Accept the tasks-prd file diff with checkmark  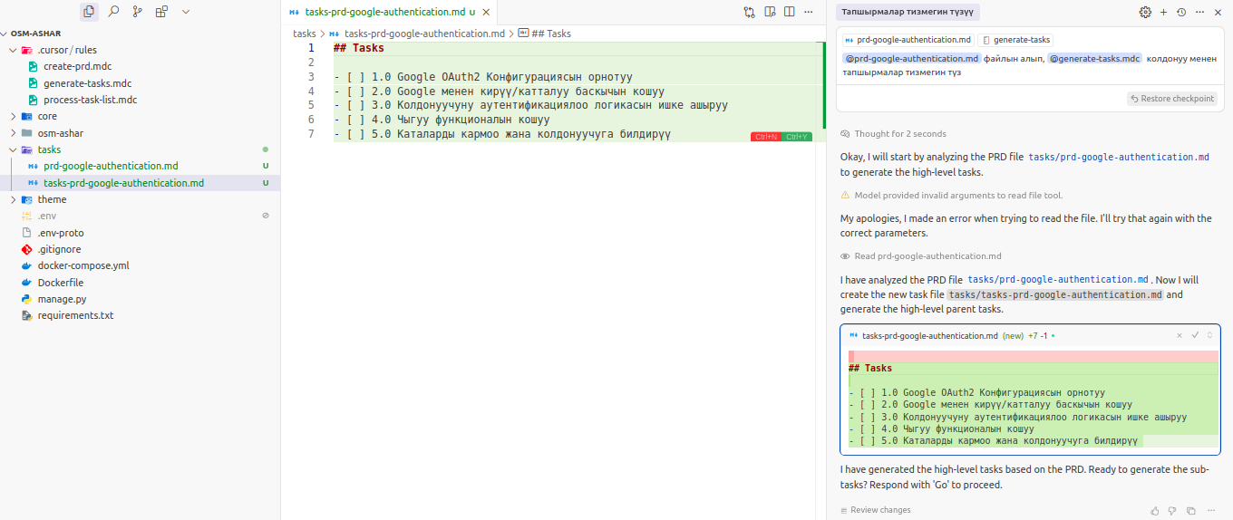pos(1195,335)
